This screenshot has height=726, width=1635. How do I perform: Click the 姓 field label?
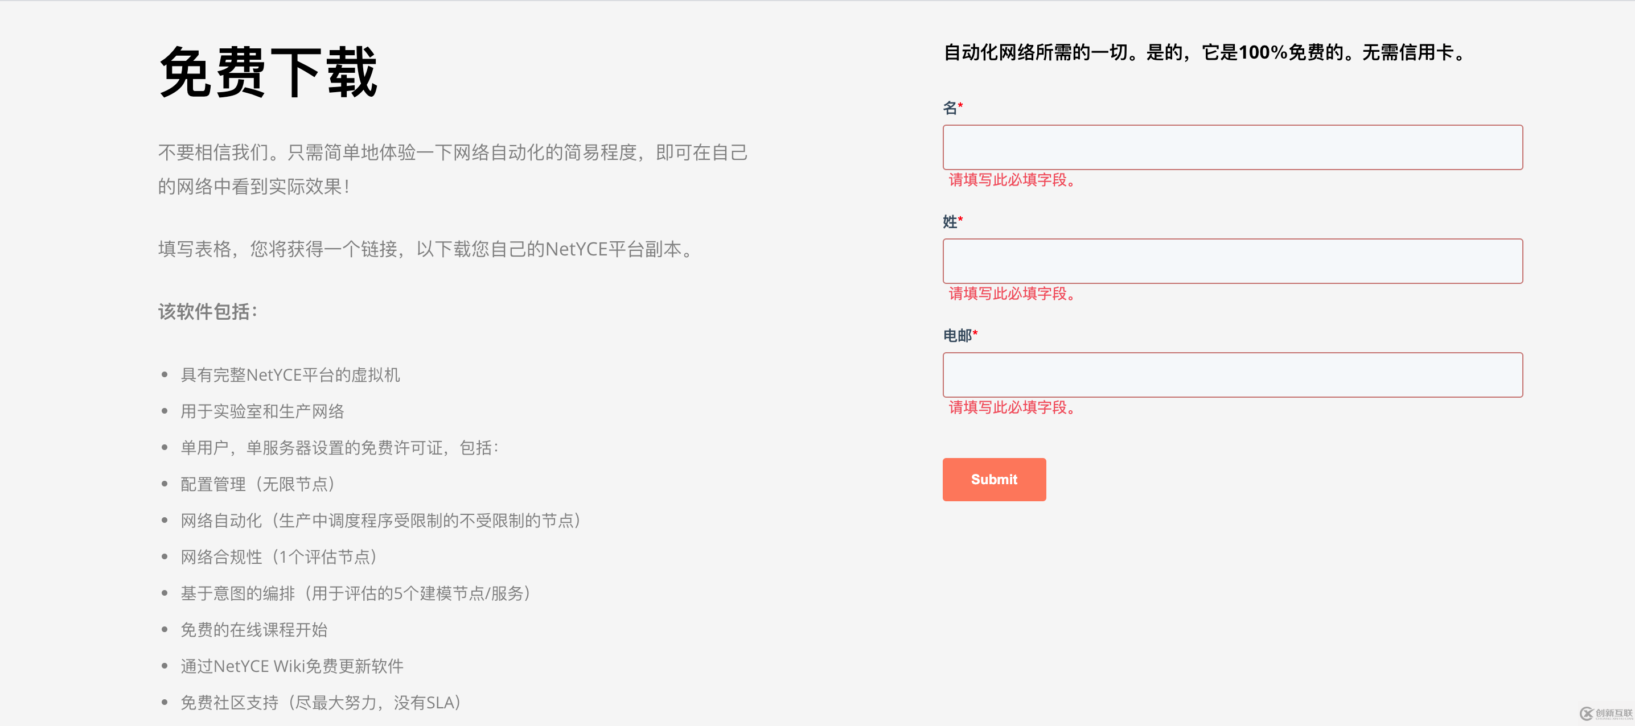[x=950, y=221]
